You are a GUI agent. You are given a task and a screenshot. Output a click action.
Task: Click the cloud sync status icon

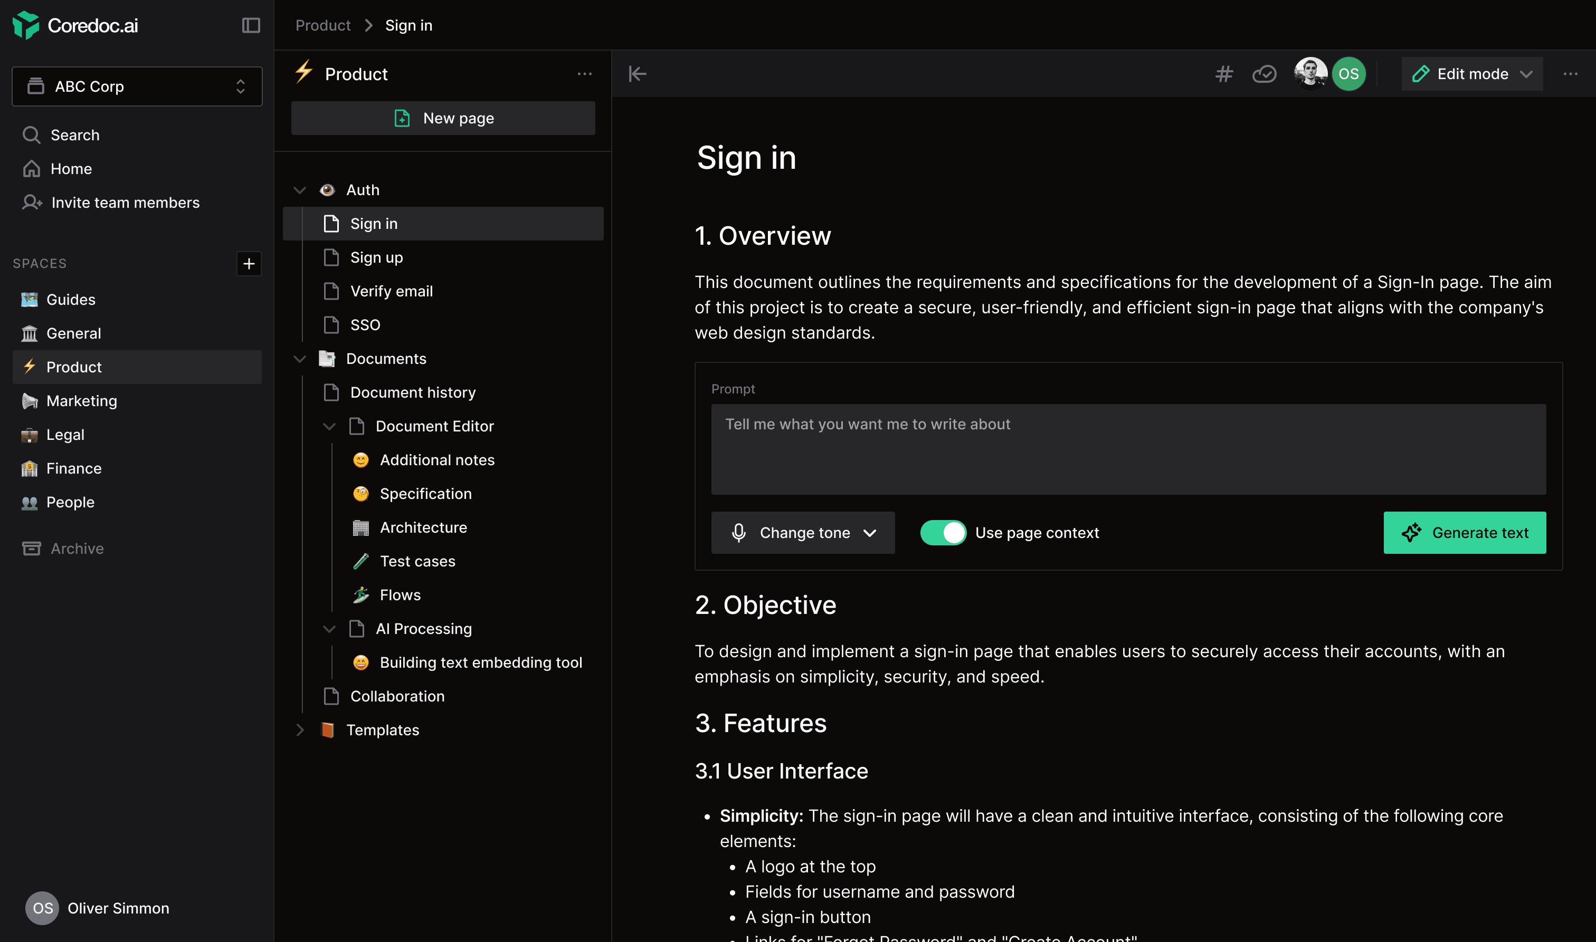click(x=1264, y=74)
